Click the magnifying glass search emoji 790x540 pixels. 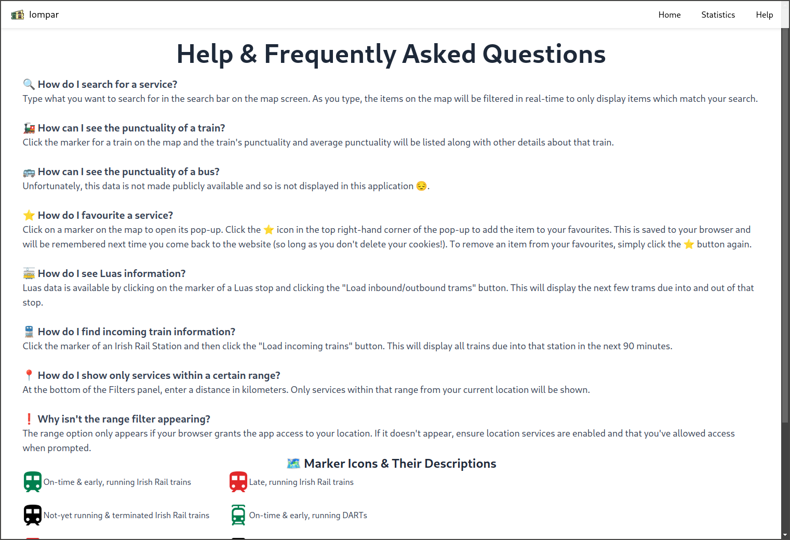click(x=29, y=84)
